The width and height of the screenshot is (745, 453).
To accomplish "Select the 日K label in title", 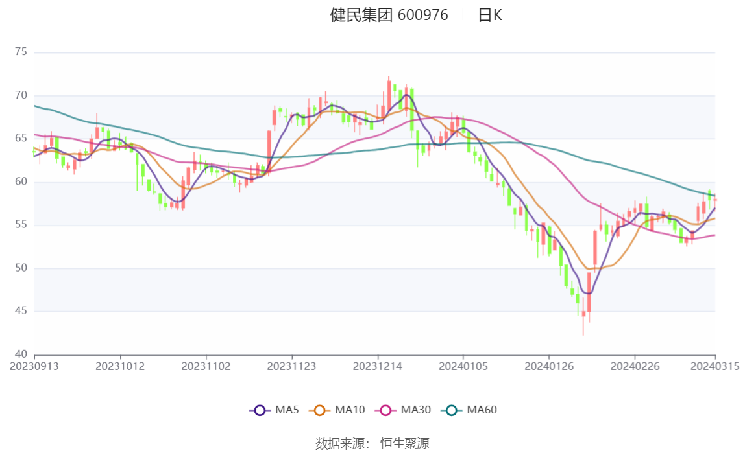I will tap(490, 15).
